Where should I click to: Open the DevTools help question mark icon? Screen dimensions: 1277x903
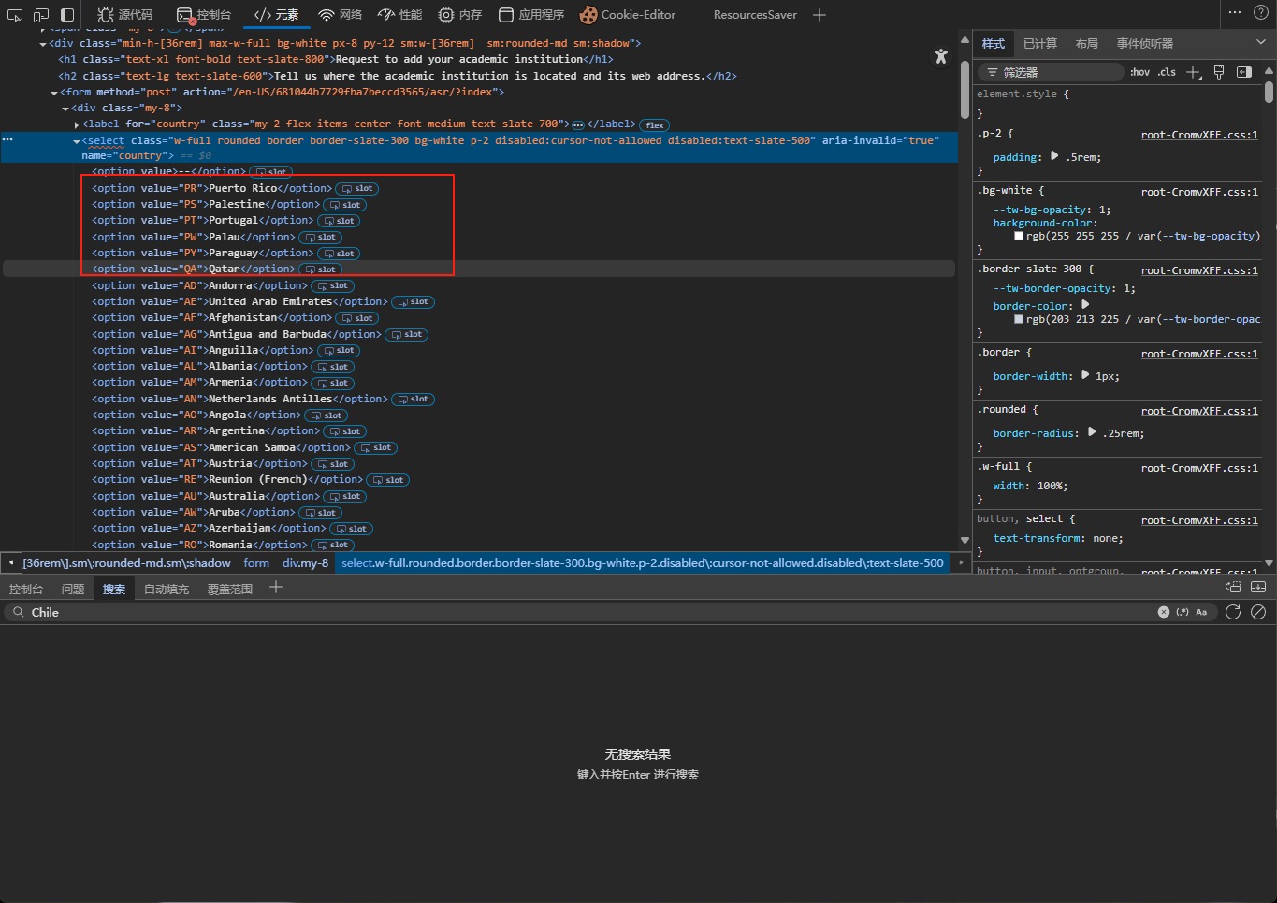[x=1261, y=13]
